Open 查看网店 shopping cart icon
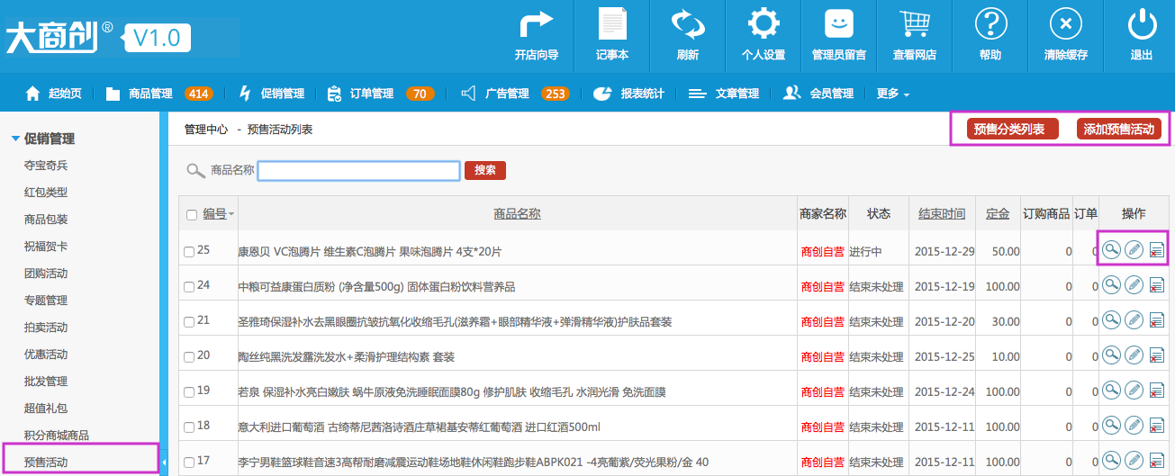Viewport: 1175px width, 476px height. tap(915, 23)
